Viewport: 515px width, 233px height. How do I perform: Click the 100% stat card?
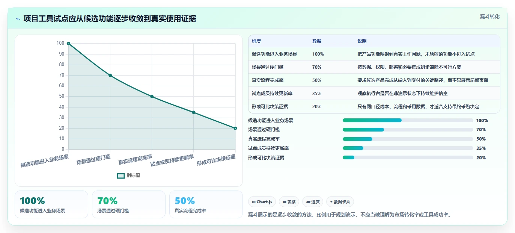(51, 204)
